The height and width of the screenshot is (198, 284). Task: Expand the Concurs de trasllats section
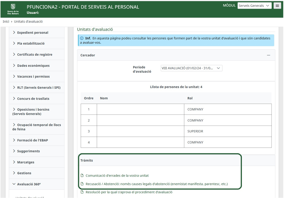pos(33,99)
